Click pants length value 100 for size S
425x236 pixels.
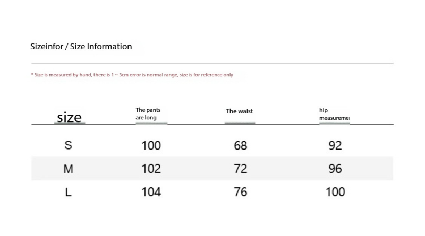point(151,145)
